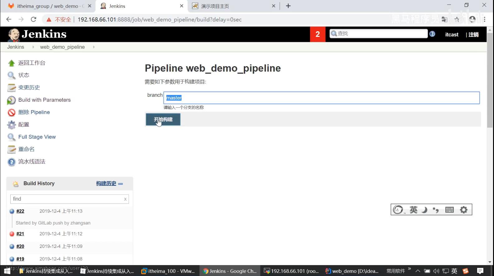Click the magnifier icon beside Full Stage View
The image size is (494, 276).
(x=12, y=137)
